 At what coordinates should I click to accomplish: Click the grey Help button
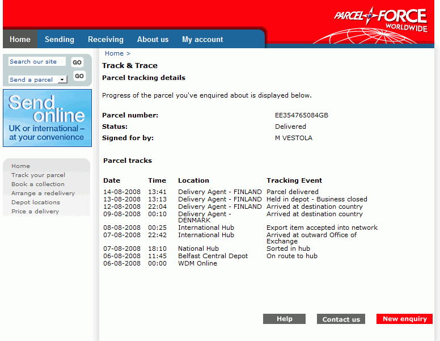click(284, 319)
